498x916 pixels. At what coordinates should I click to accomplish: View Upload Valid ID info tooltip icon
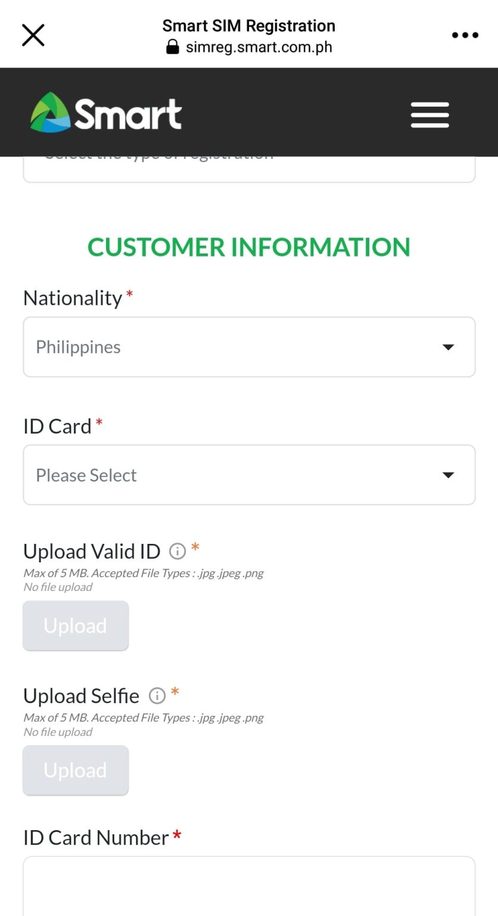tap(177, 551)
